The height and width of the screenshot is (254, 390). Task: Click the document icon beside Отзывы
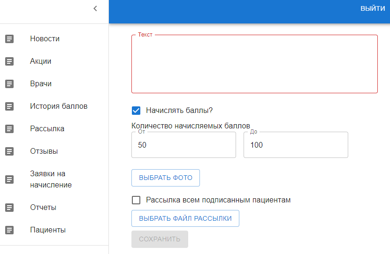[x=9, y=151]
